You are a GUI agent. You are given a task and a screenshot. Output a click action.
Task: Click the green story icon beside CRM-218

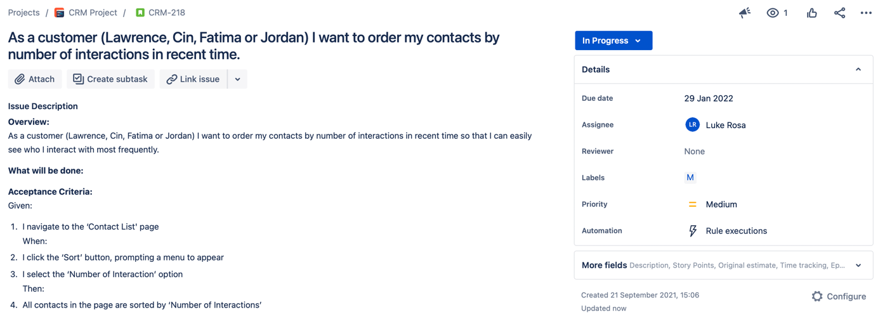pos(140,13)
